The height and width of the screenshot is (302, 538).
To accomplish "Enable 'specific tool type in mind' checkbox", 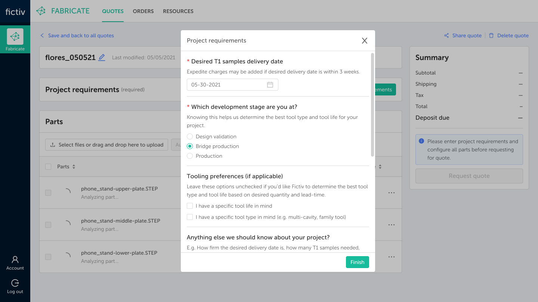I will pos(190,217).
